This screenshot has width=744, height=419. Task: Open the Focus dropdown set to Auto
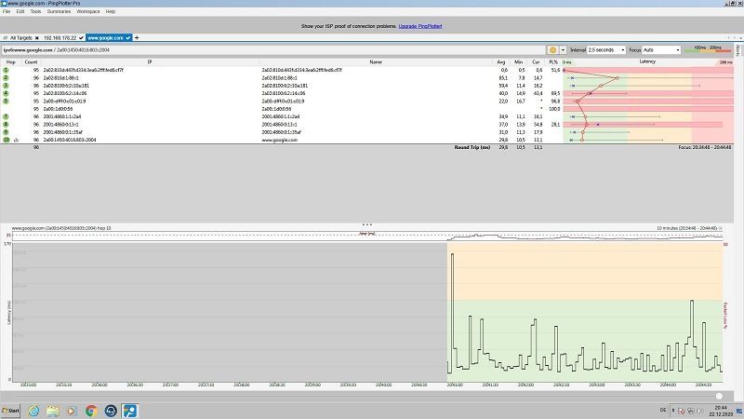[661, 50]
